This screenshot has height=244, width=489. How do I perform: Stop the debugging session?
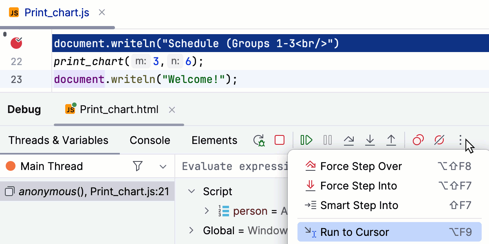pyautogui.click(x=280, y=140)
